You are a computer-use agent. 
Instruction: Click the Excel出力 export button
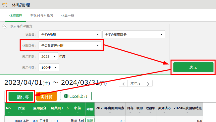point(76,96)
